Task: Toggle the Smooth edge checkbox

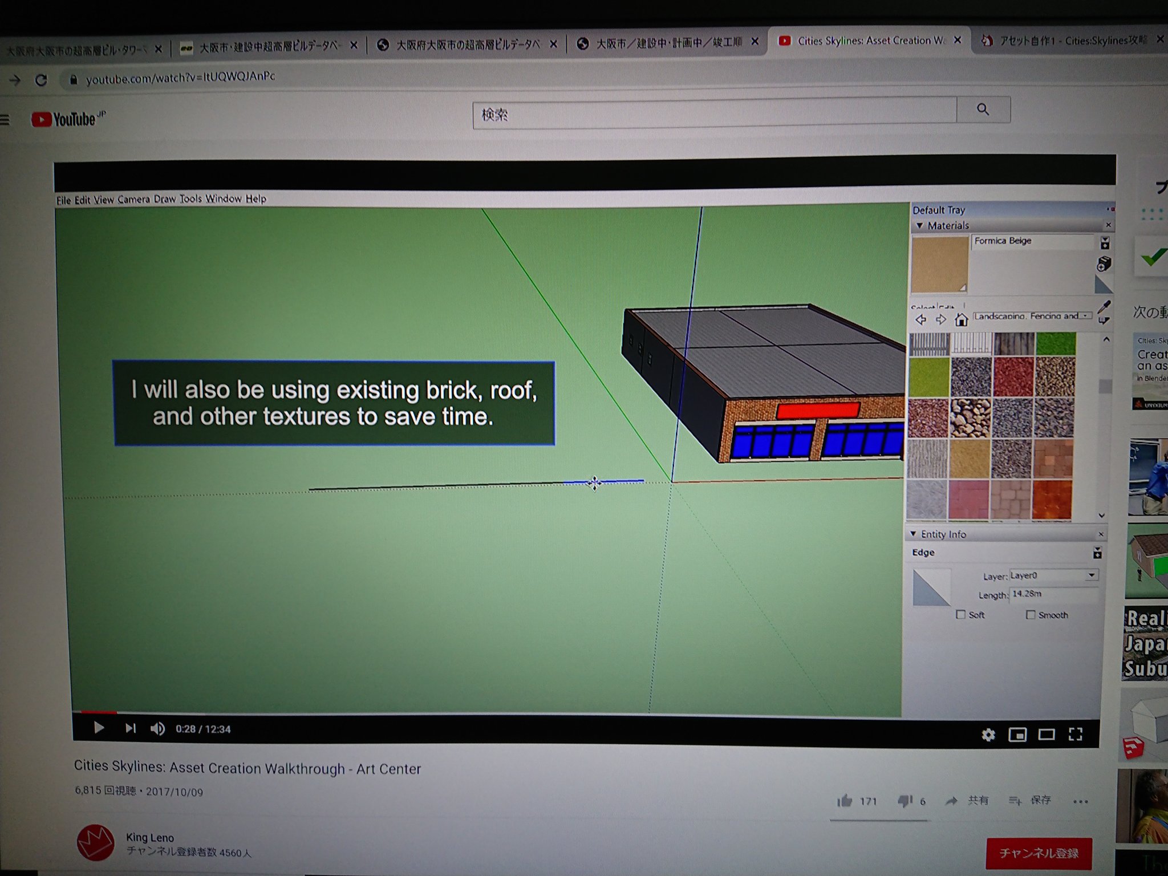Action: pos(1031,614)
